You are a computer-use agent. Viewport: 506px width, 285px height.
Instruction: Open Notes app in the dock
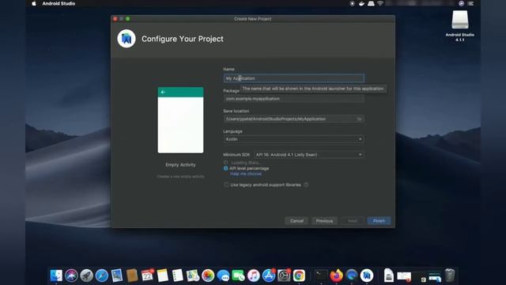[x=163, y=275]
